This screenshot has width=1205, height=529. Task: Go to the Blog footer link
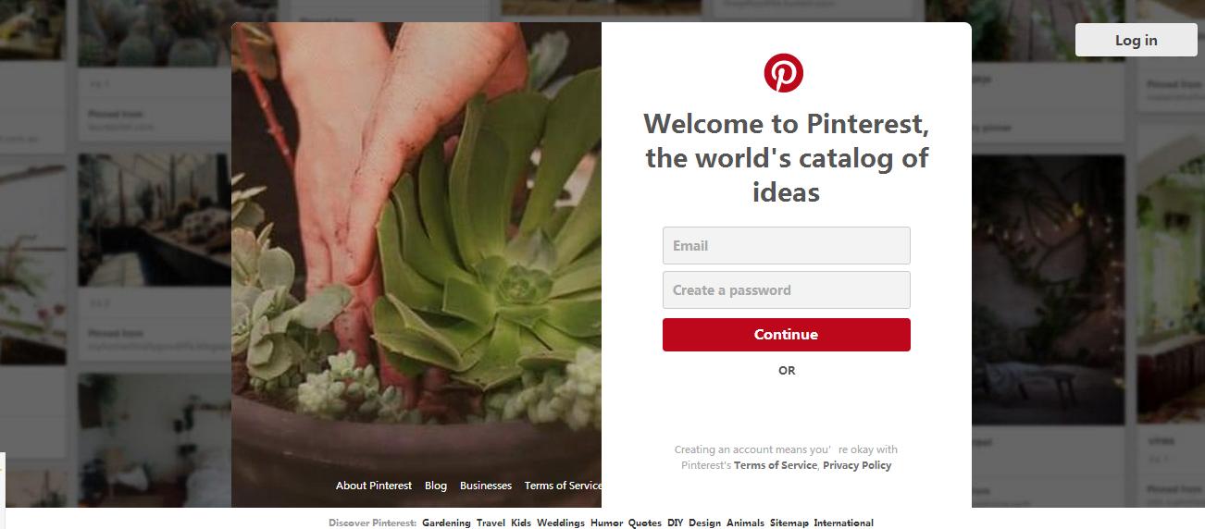(436, 486)
